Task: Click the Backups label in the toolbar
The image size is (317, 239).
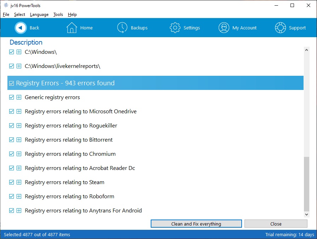Action: tap(139, 28)
